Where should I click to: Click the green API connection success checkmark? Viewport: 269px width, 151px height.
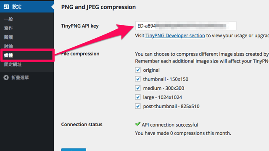click(x=138, y=124)
